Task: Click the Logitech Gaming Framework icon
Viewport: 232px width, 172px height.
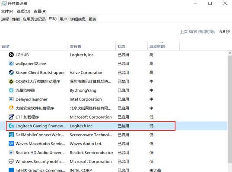Action: tap(11, 126)
